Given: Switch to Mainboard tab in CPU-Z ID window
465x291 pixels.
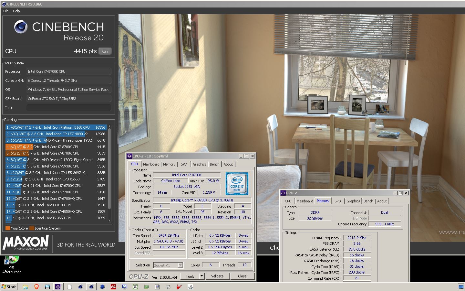Looking at the screenshot, I should pyautogui.click(x=151, y=164).
